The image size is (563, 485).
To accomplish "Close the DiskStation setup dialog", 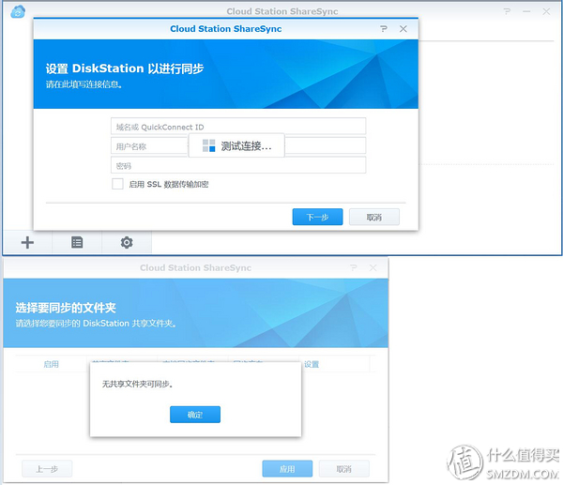I will point(403,29).
